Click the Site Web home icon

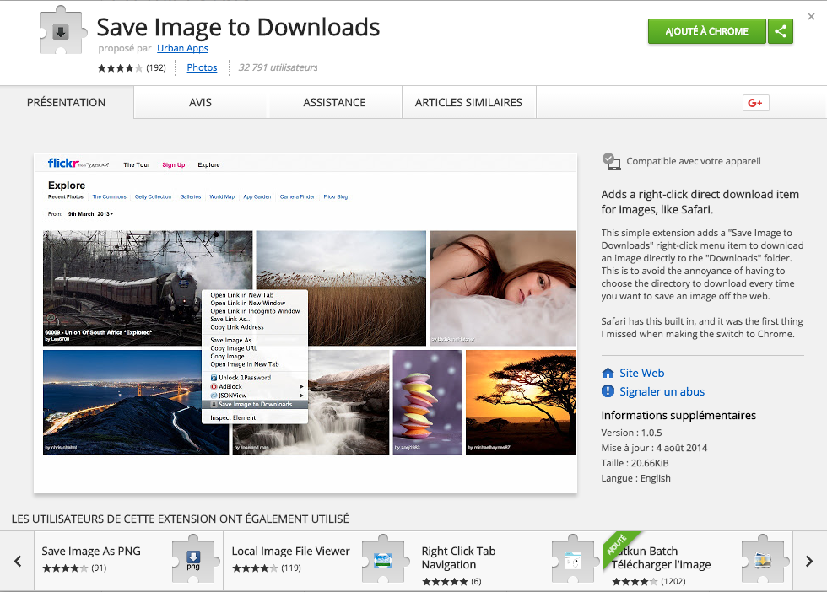click(608, 373)
